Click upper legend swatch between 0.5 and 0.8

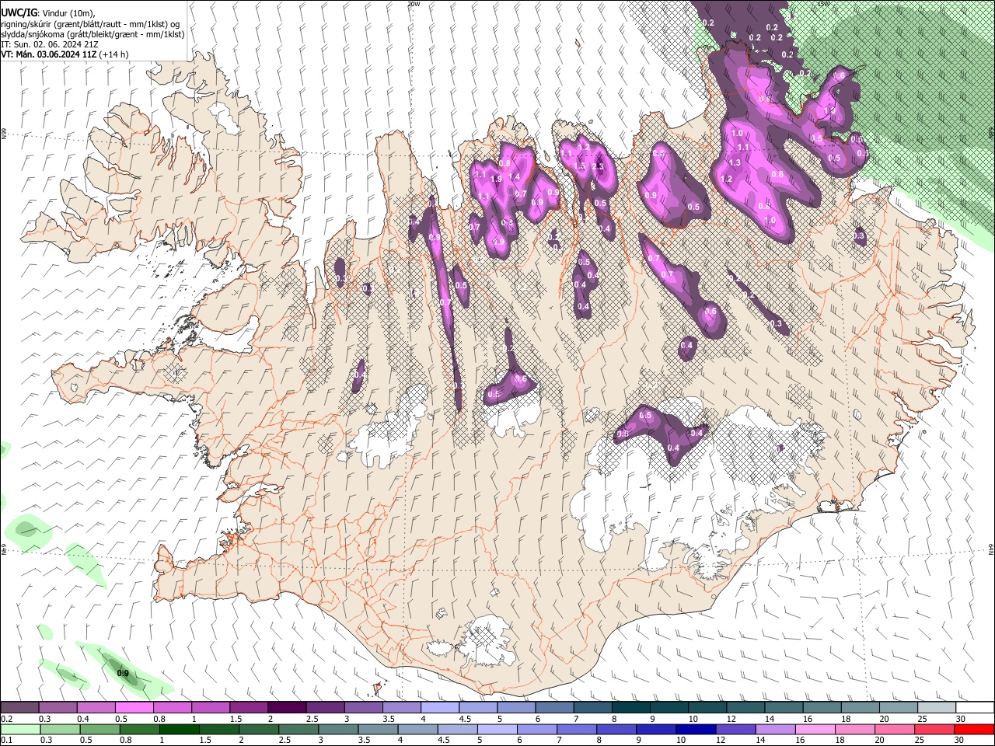tap(134, 707)
